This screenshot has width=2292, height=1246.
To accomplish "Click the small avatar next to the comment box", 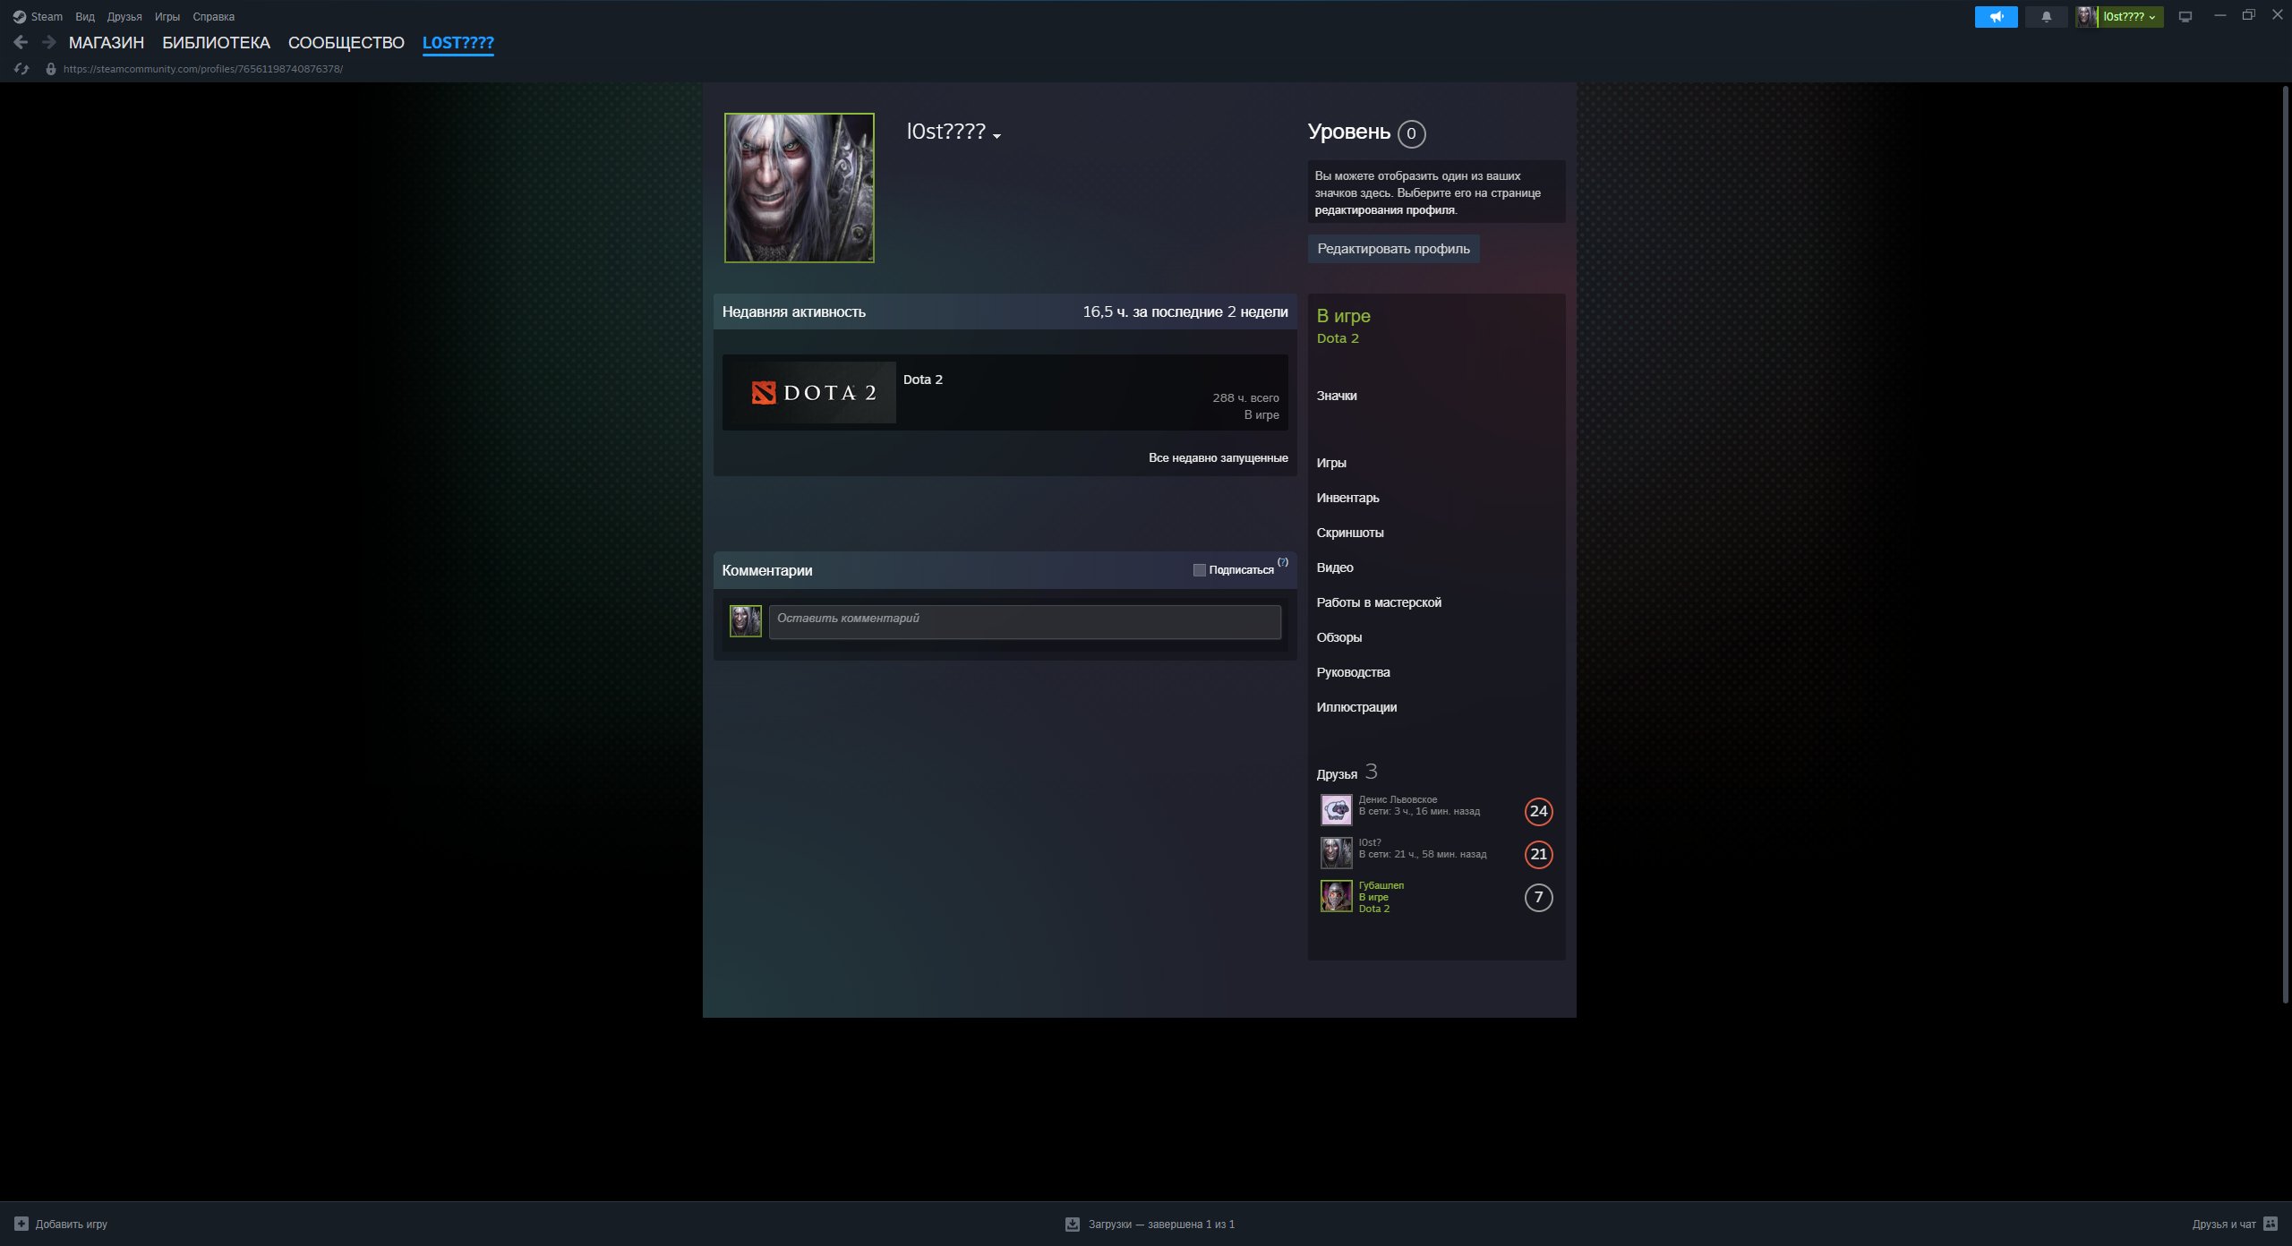I will (x=745, y=621).
